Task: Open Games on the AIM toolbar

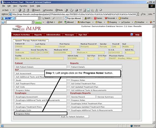Action: click(98, 18)
